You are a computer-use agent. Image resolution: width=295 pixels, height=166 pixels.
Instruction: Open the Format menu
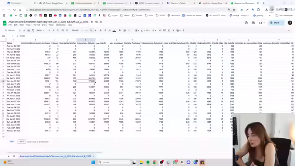click(37, 25)
